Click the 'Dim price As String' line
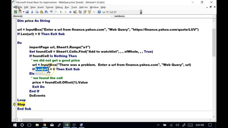228x128 pixels. 33,21
